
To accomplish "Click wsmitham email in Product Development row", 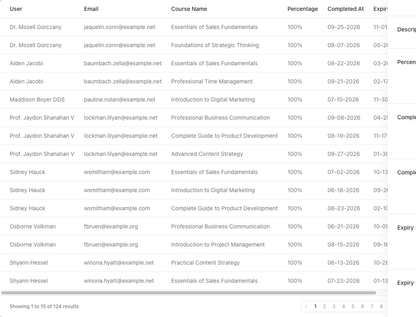I will [x=117, y=208].
